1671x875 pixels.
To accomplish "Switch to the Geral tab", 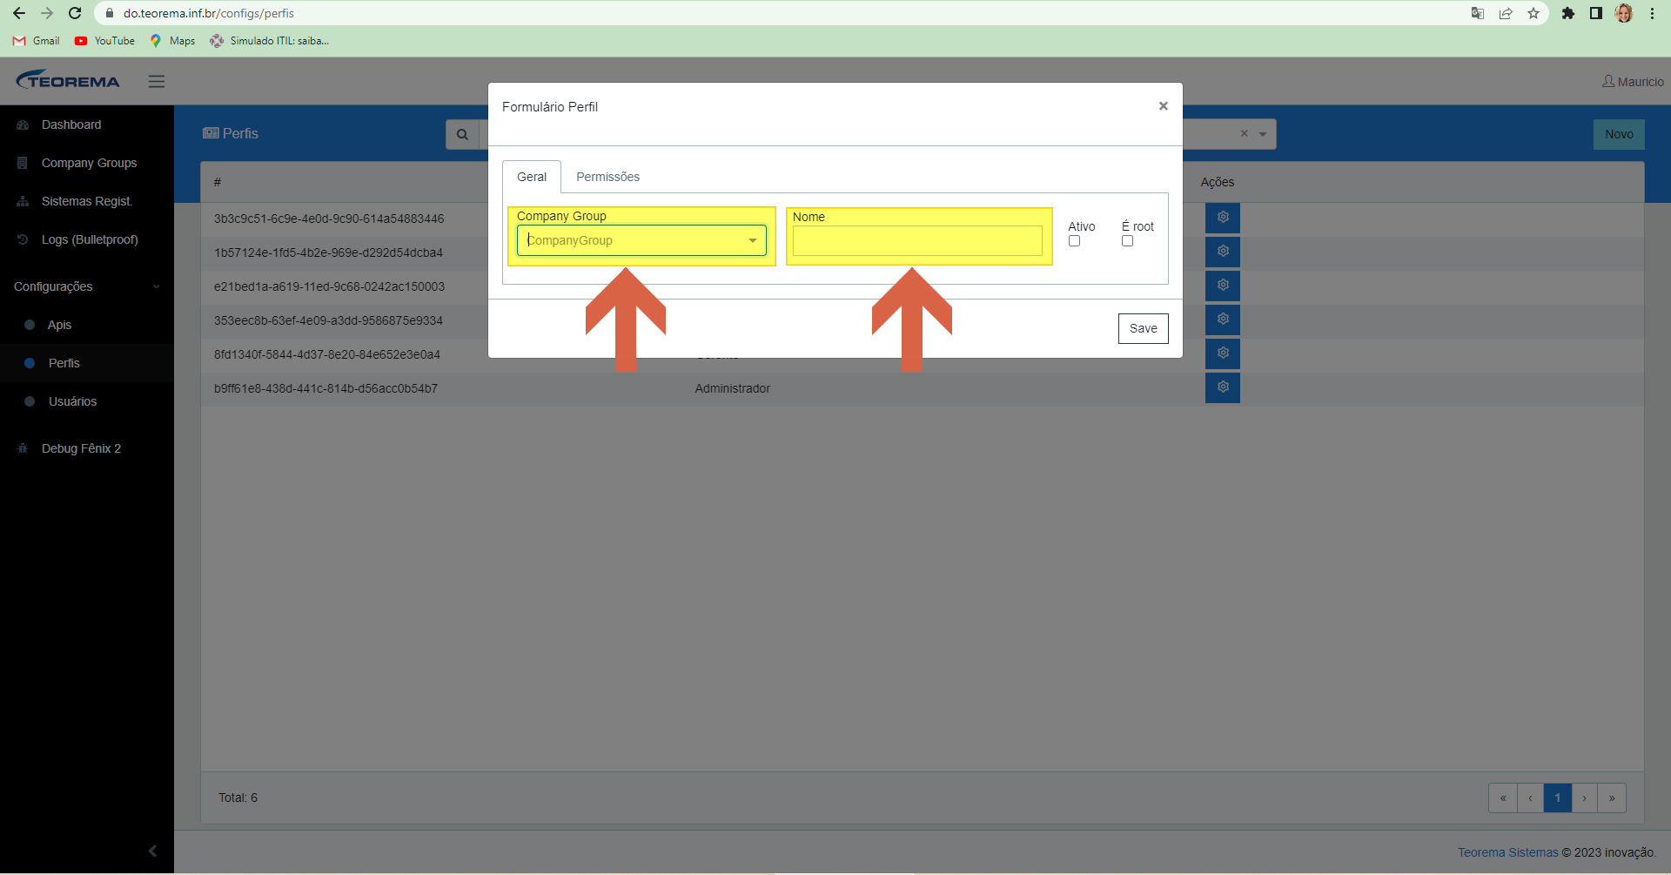I will pos(532,177).
